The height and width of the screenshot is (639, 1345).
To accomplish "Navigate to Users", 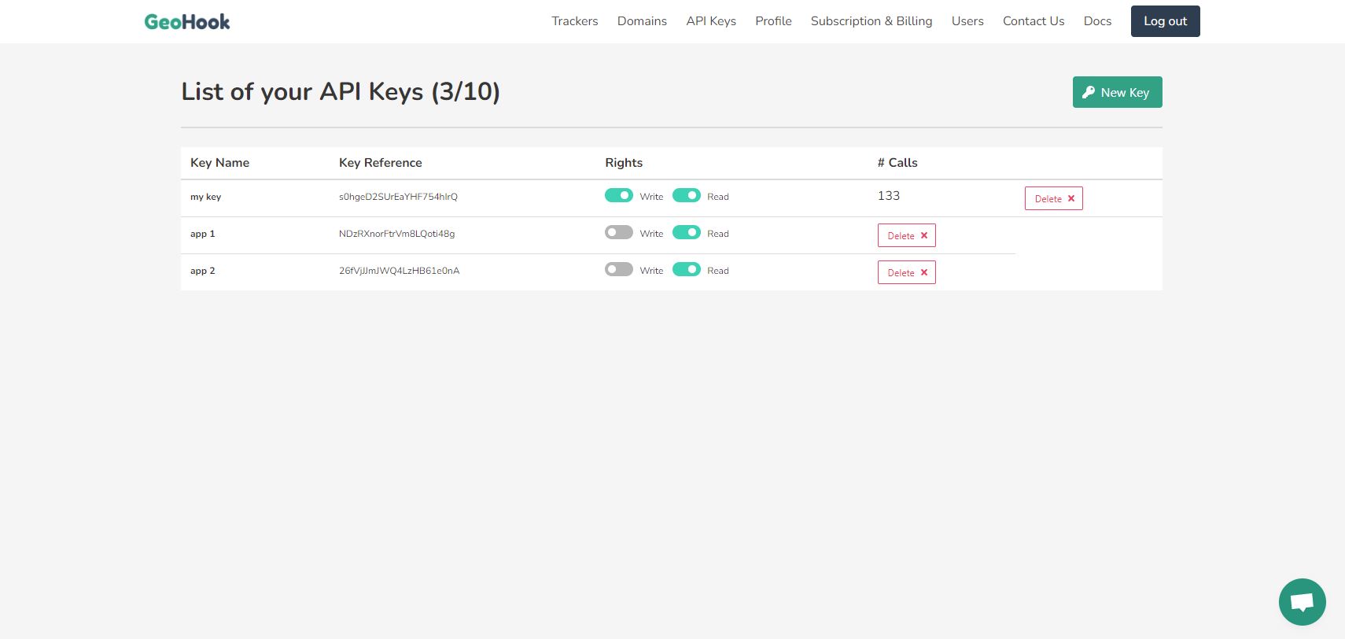I will 967,21.
